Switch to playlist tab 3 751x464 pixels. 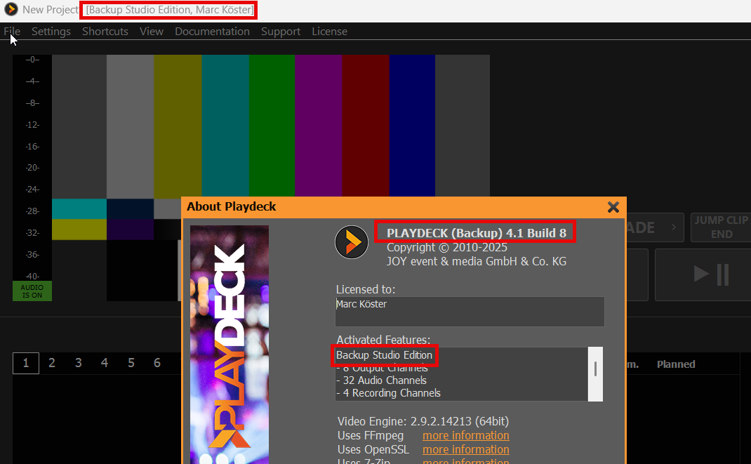coord(78,363)
